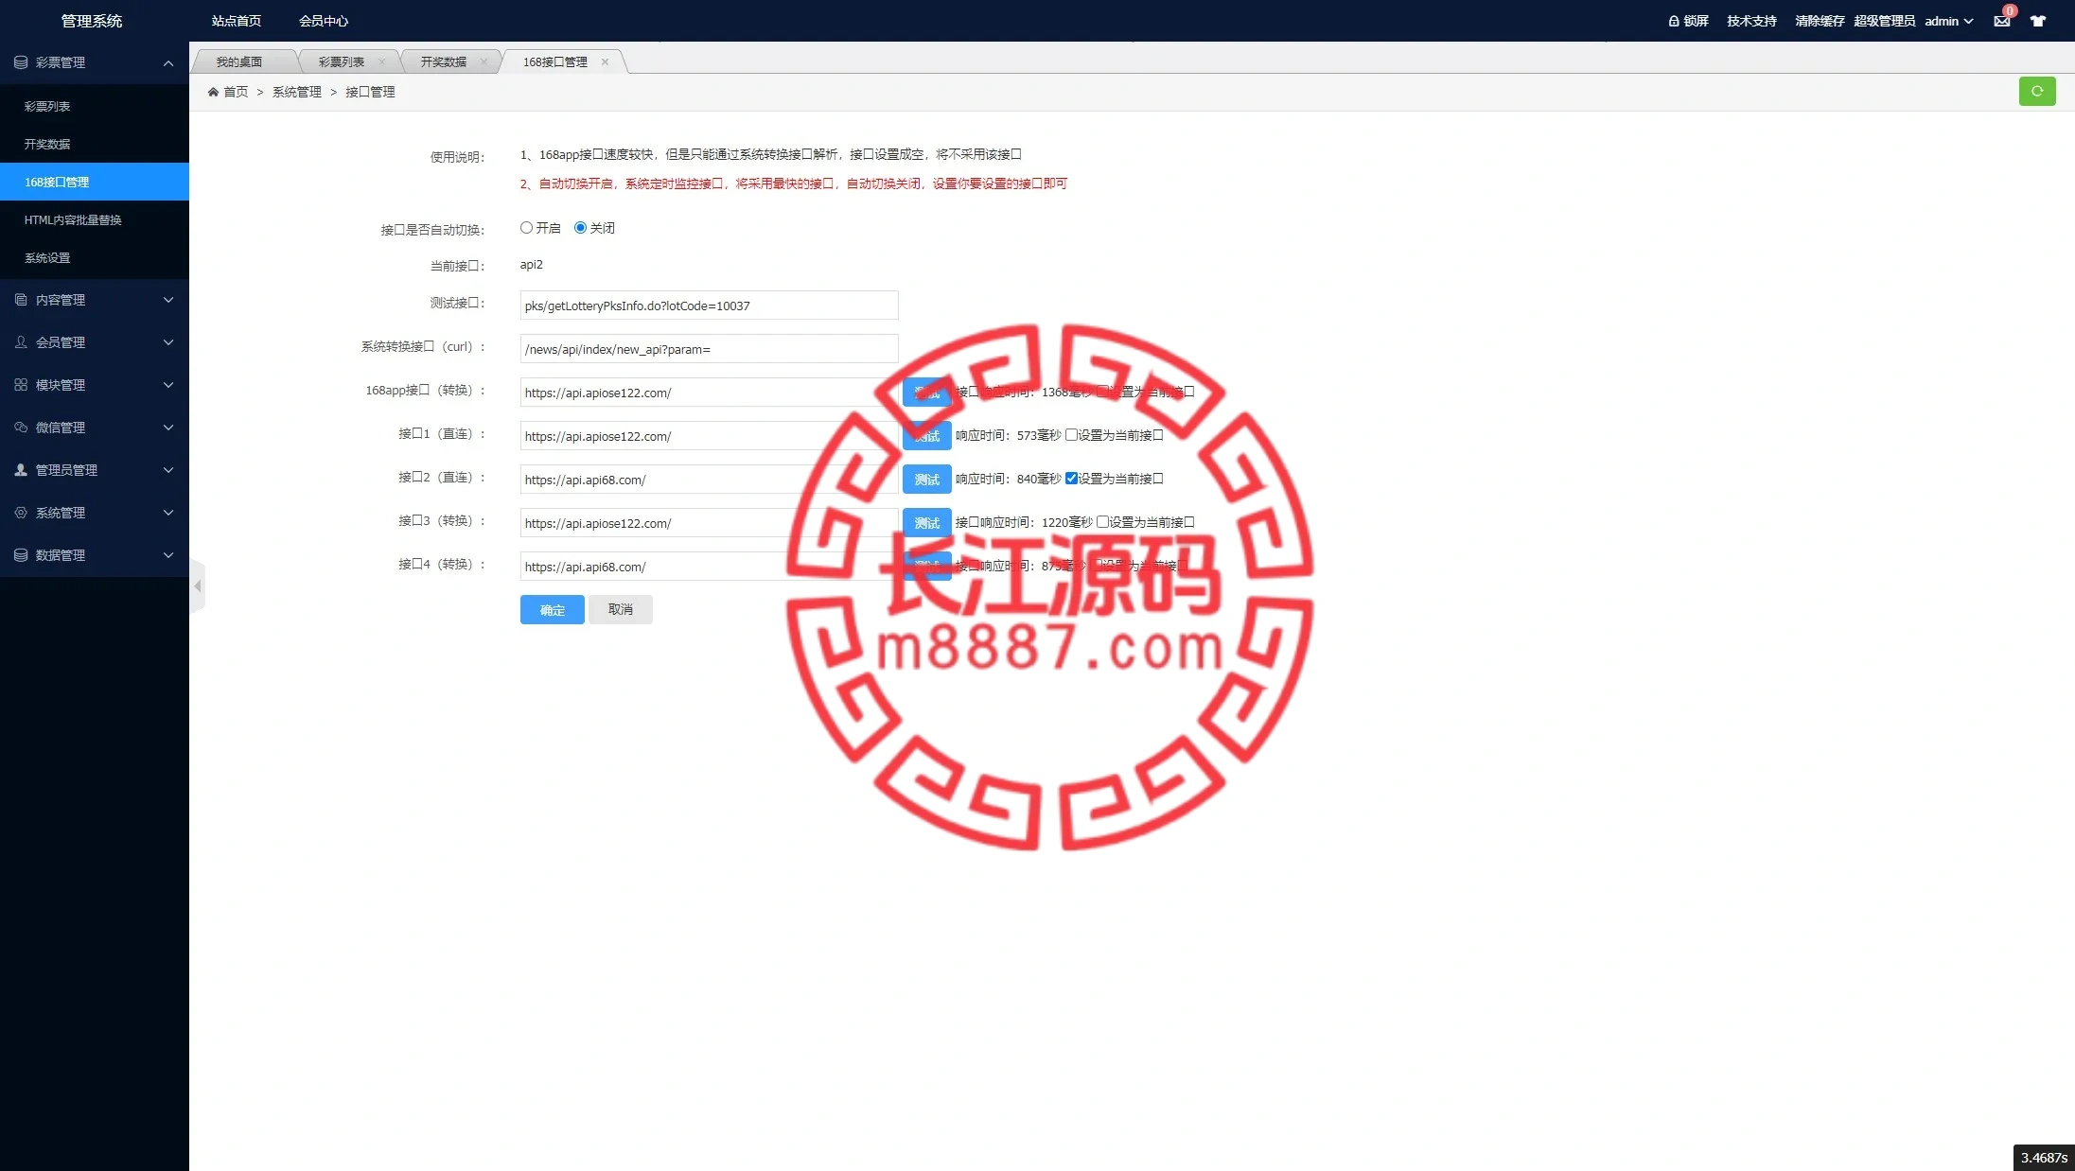Viewport: 2075px width, 1171px height.
Task: Close the 168接口管理 tab
Action: pyautogui.click(x=606, y=61)
